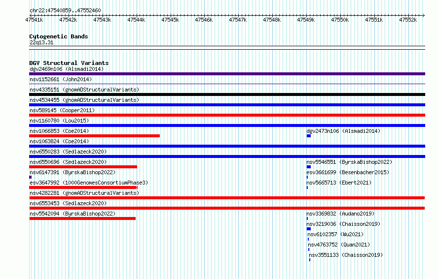Click the 47543k ruler label
This screenshot has height=279, width=439.
102,20
